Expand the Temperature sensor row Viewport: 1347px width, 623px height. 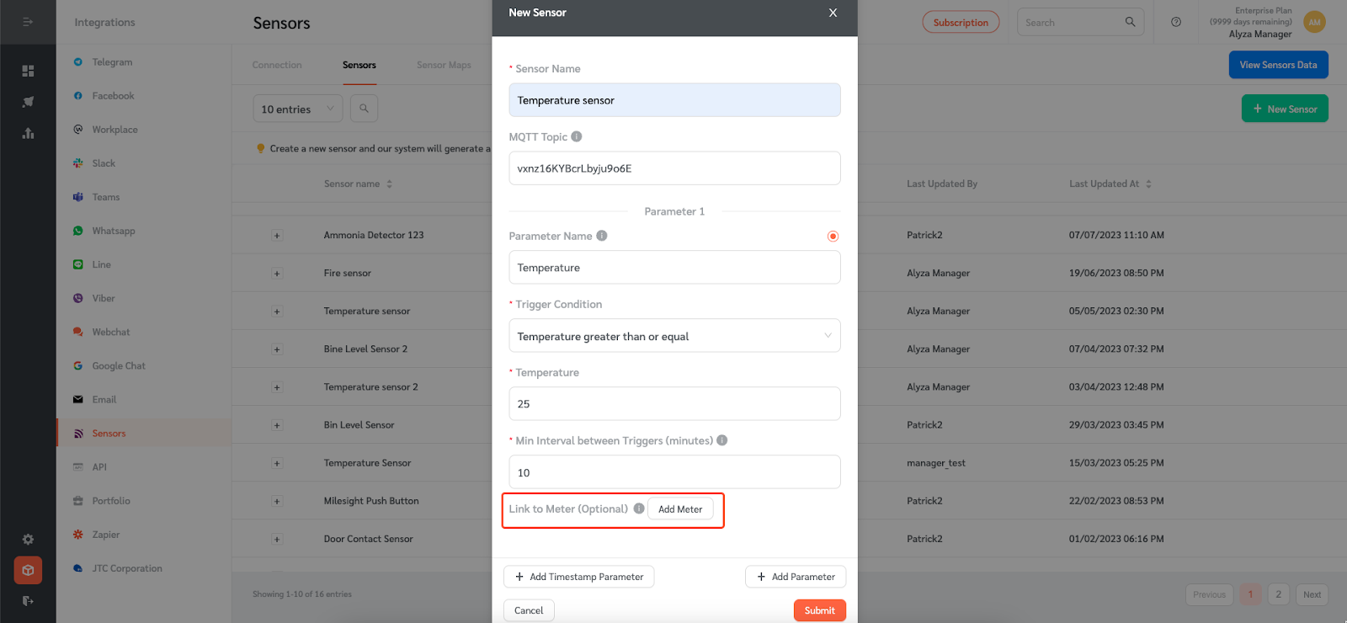276,311
